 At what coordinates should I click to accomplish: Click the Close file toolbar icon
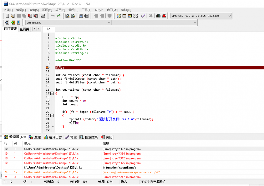30,16
